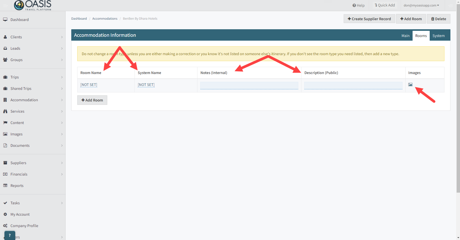This screenshot has height=240, width=460.
Task: Click the Clients person icon
Action: [5, 37]
